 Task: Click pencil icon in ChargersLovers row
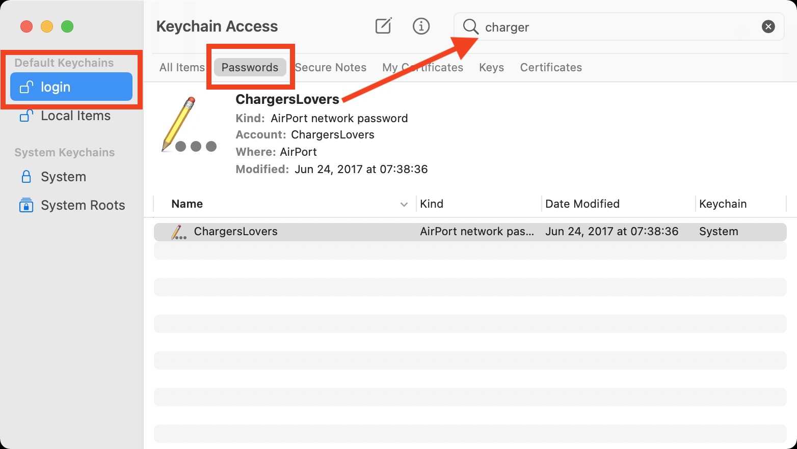pyautogui.click(x=178, y=232)
